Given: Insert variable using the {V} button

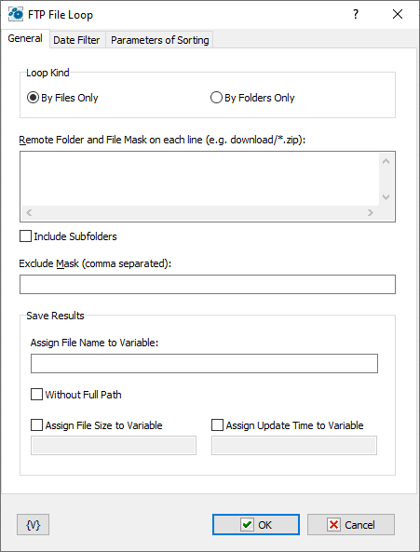Looking at the screenshot, I should (34, 525).
